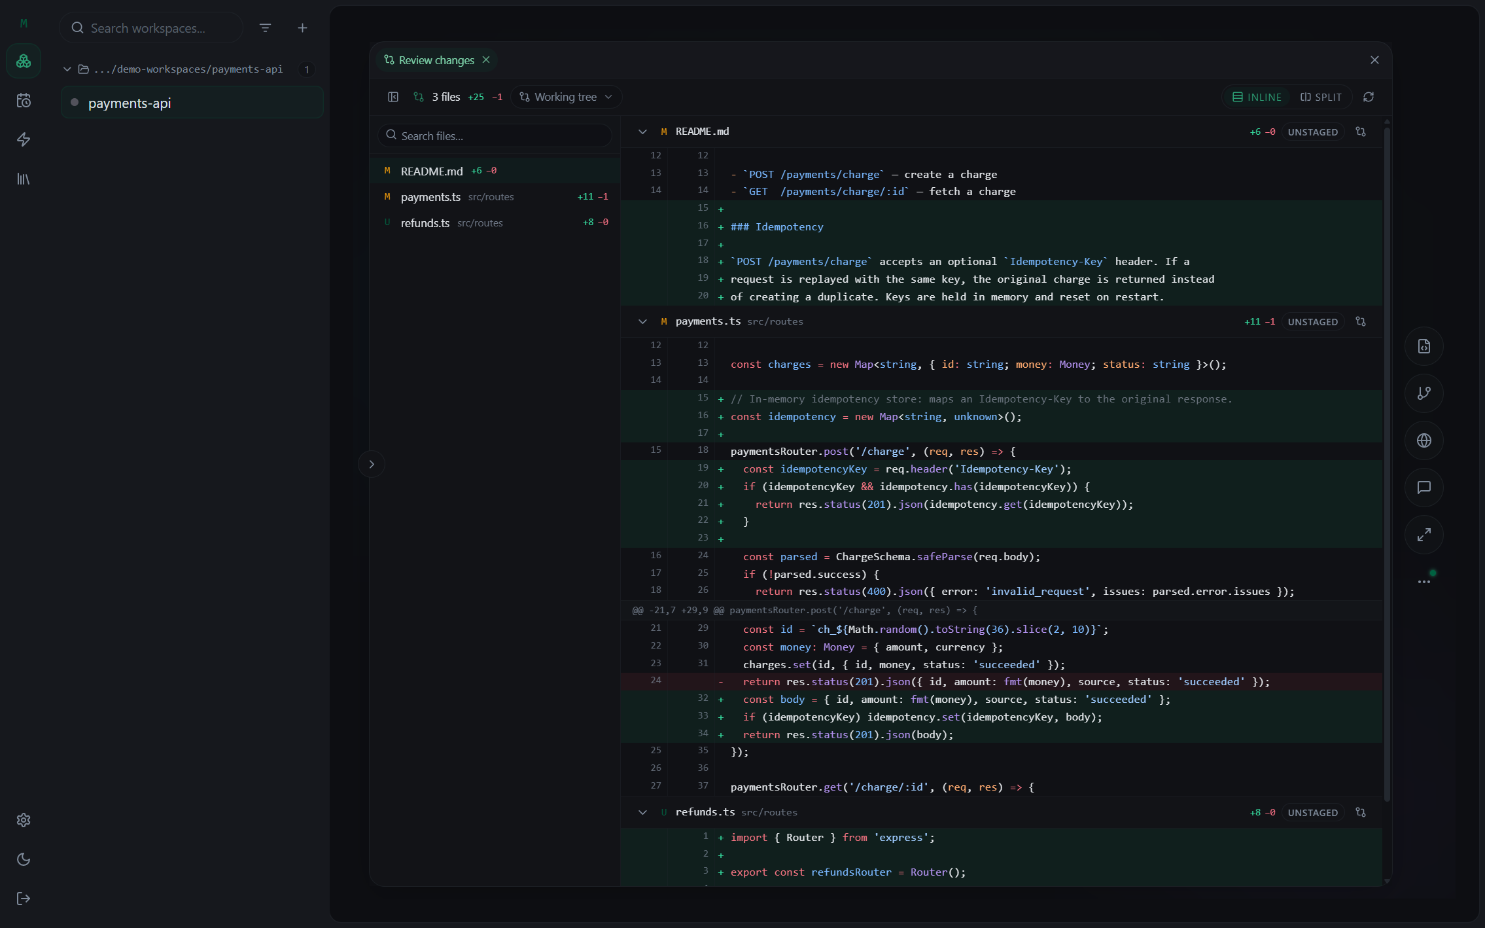Click the git compare icon for README.md
Viewport: 1485px width, 928px height.
pyautogui.click(x=1361, y=132)
